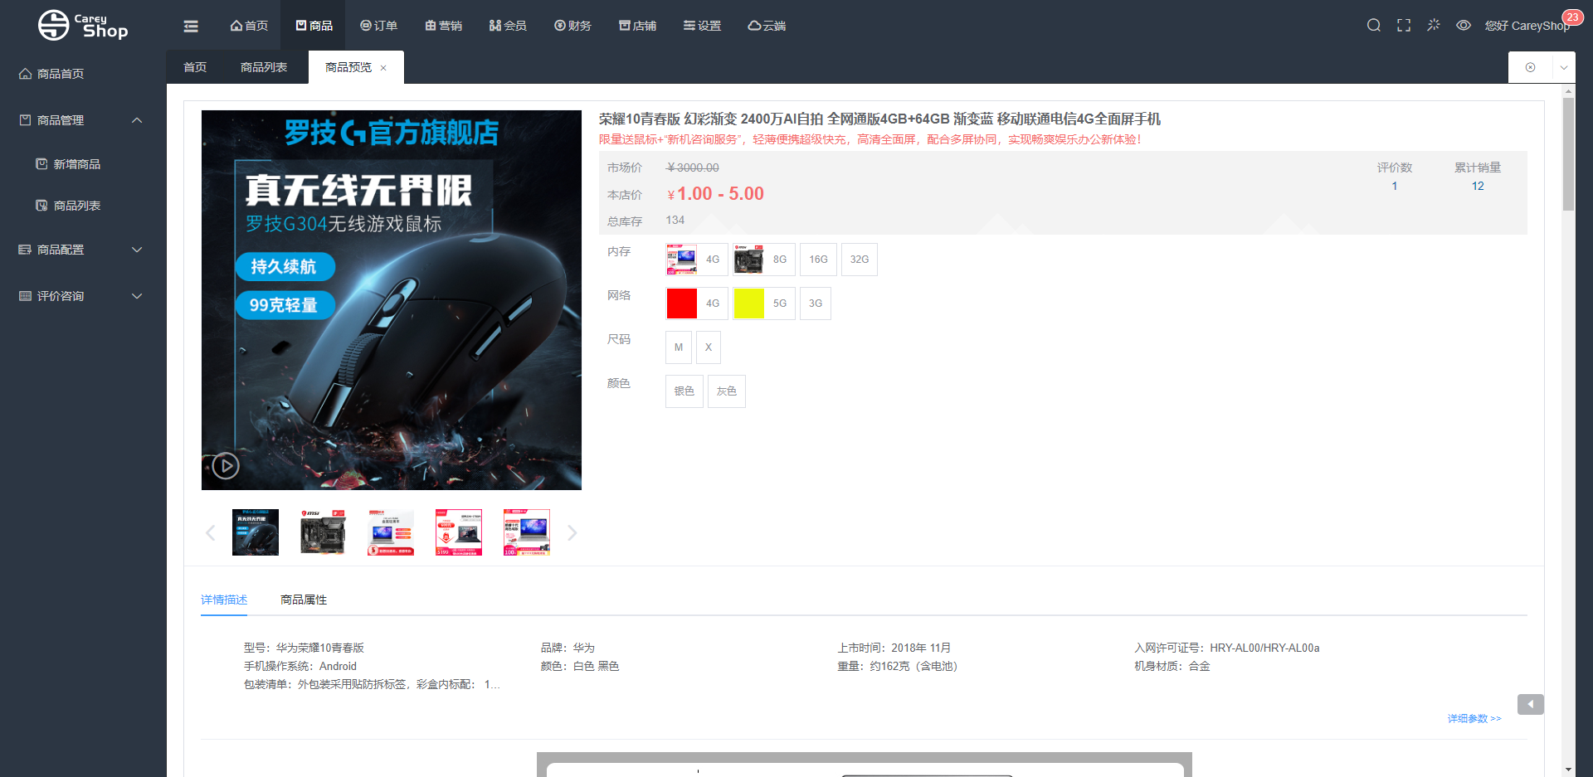Select size X
Image resolution: width=1593 pixels, height=777 pixels.
click(x=709, y=347)
